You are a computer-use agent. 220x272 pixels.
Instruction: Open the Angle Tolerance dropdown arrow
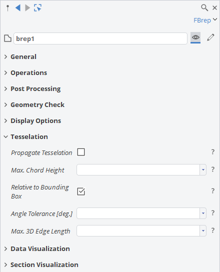(x=203, y=213)
